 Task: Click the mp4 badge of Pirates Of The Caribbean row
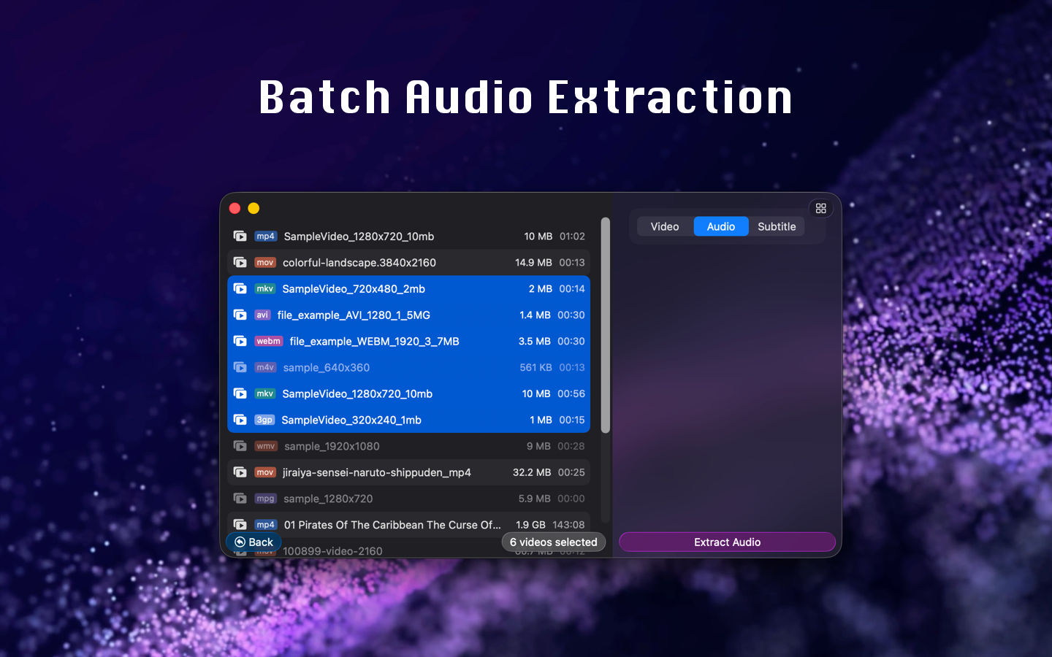[x=265, y=525]
